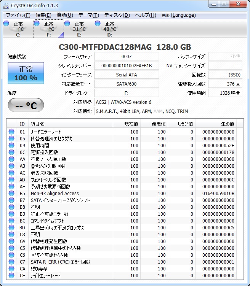The height and width of the screenshot is (286, 250).
Task: Click status orb for ID BC コマンドタイムアウト
Action: (11, 221)
